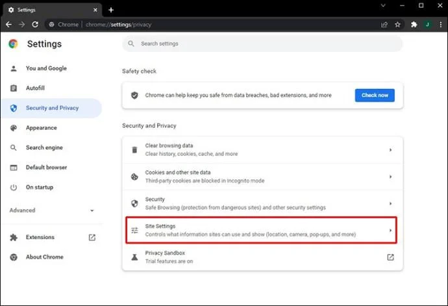This screenshot has width=448, height=306.
Task: Click the magnifier icon in Search settings
Action: click(131, 44)
